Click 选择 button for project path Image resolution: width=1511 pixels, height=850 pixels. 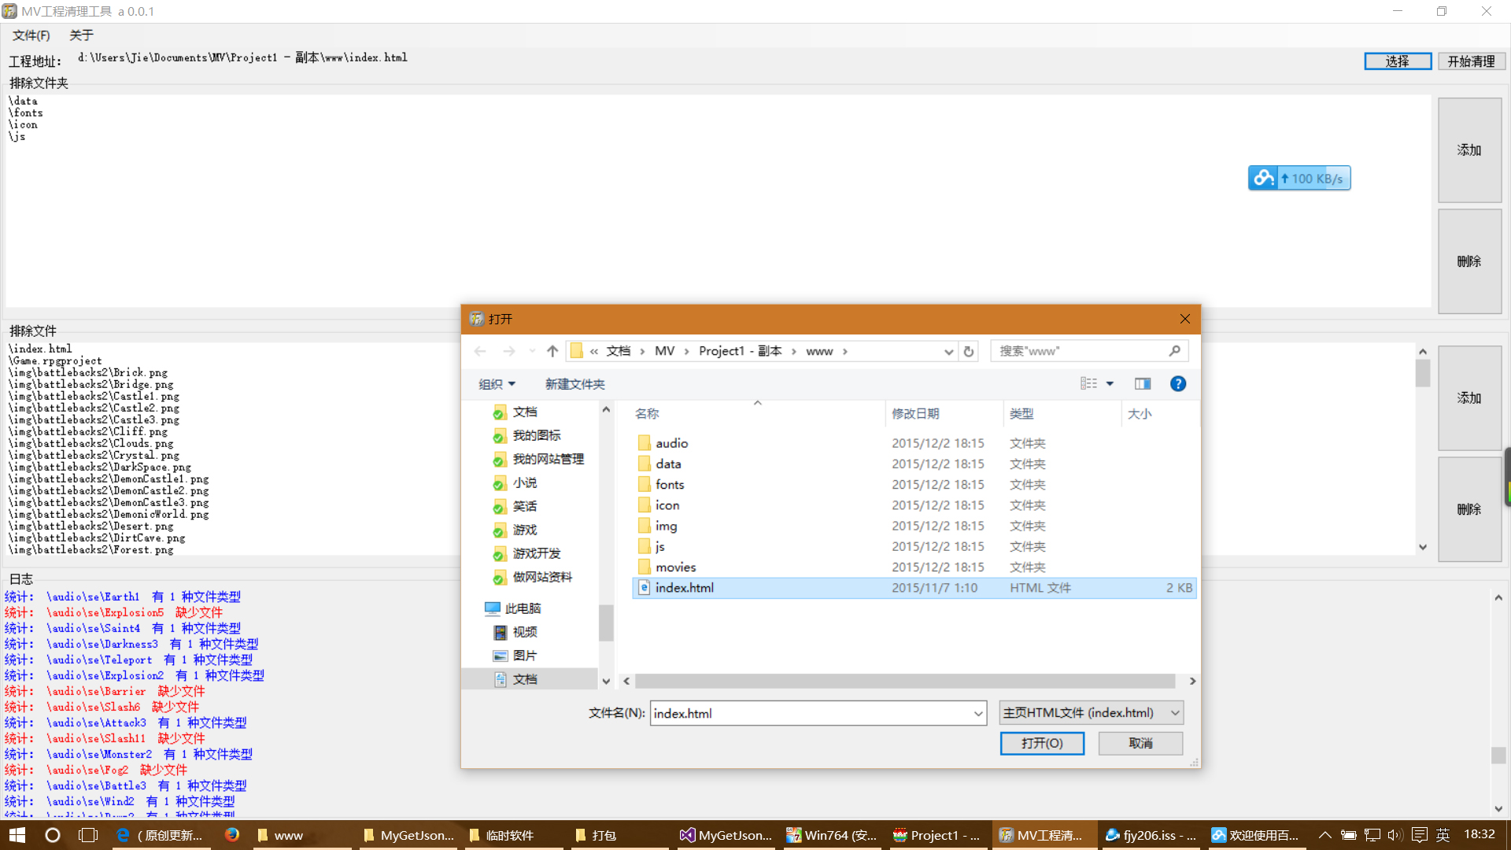coord(1398,61)
